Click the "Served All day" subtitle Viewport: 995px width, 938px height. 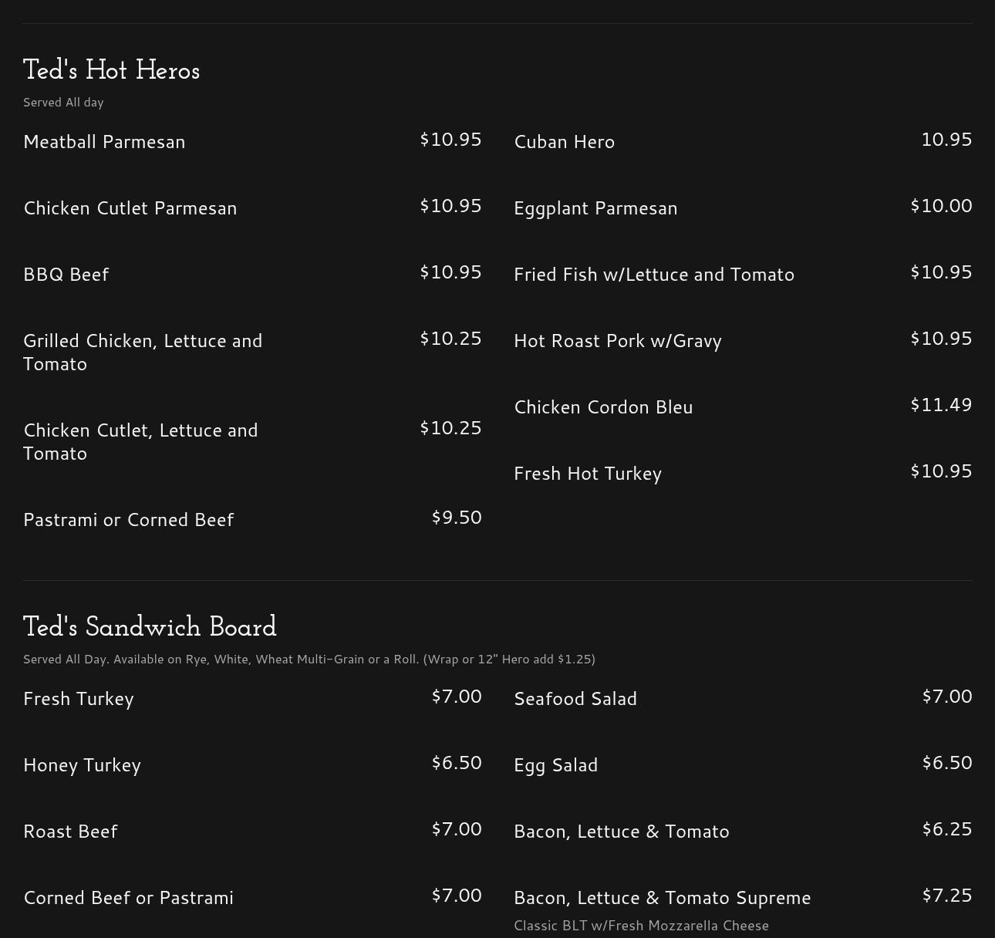63,102
